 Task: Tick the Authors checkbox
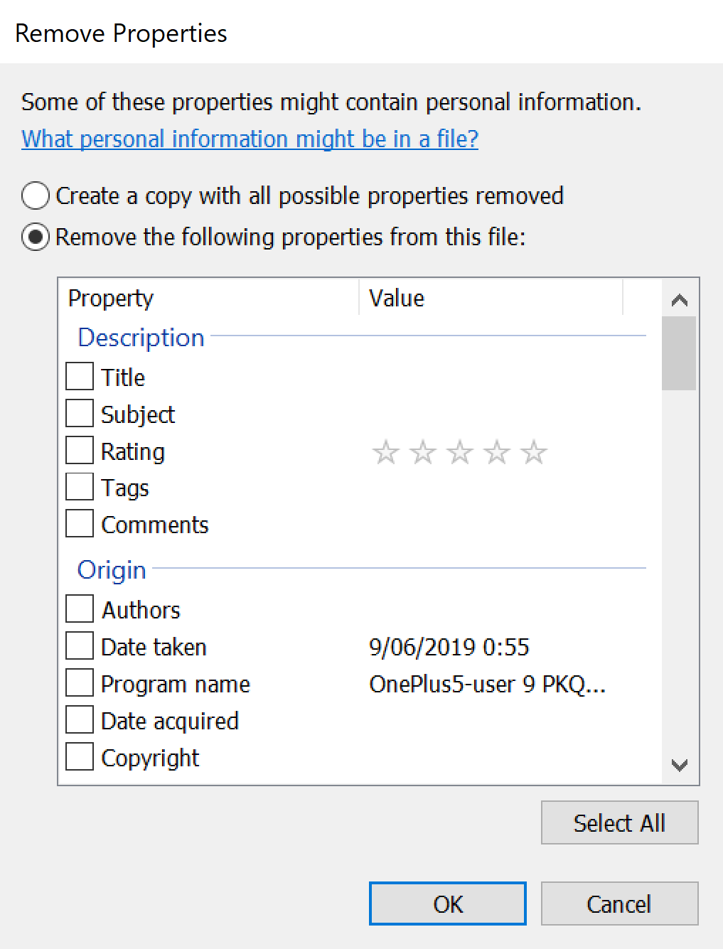click(x=80, y=609)
